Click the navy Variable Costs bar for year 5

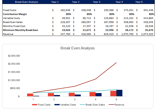pyautogui.click(x=119, y=93)
